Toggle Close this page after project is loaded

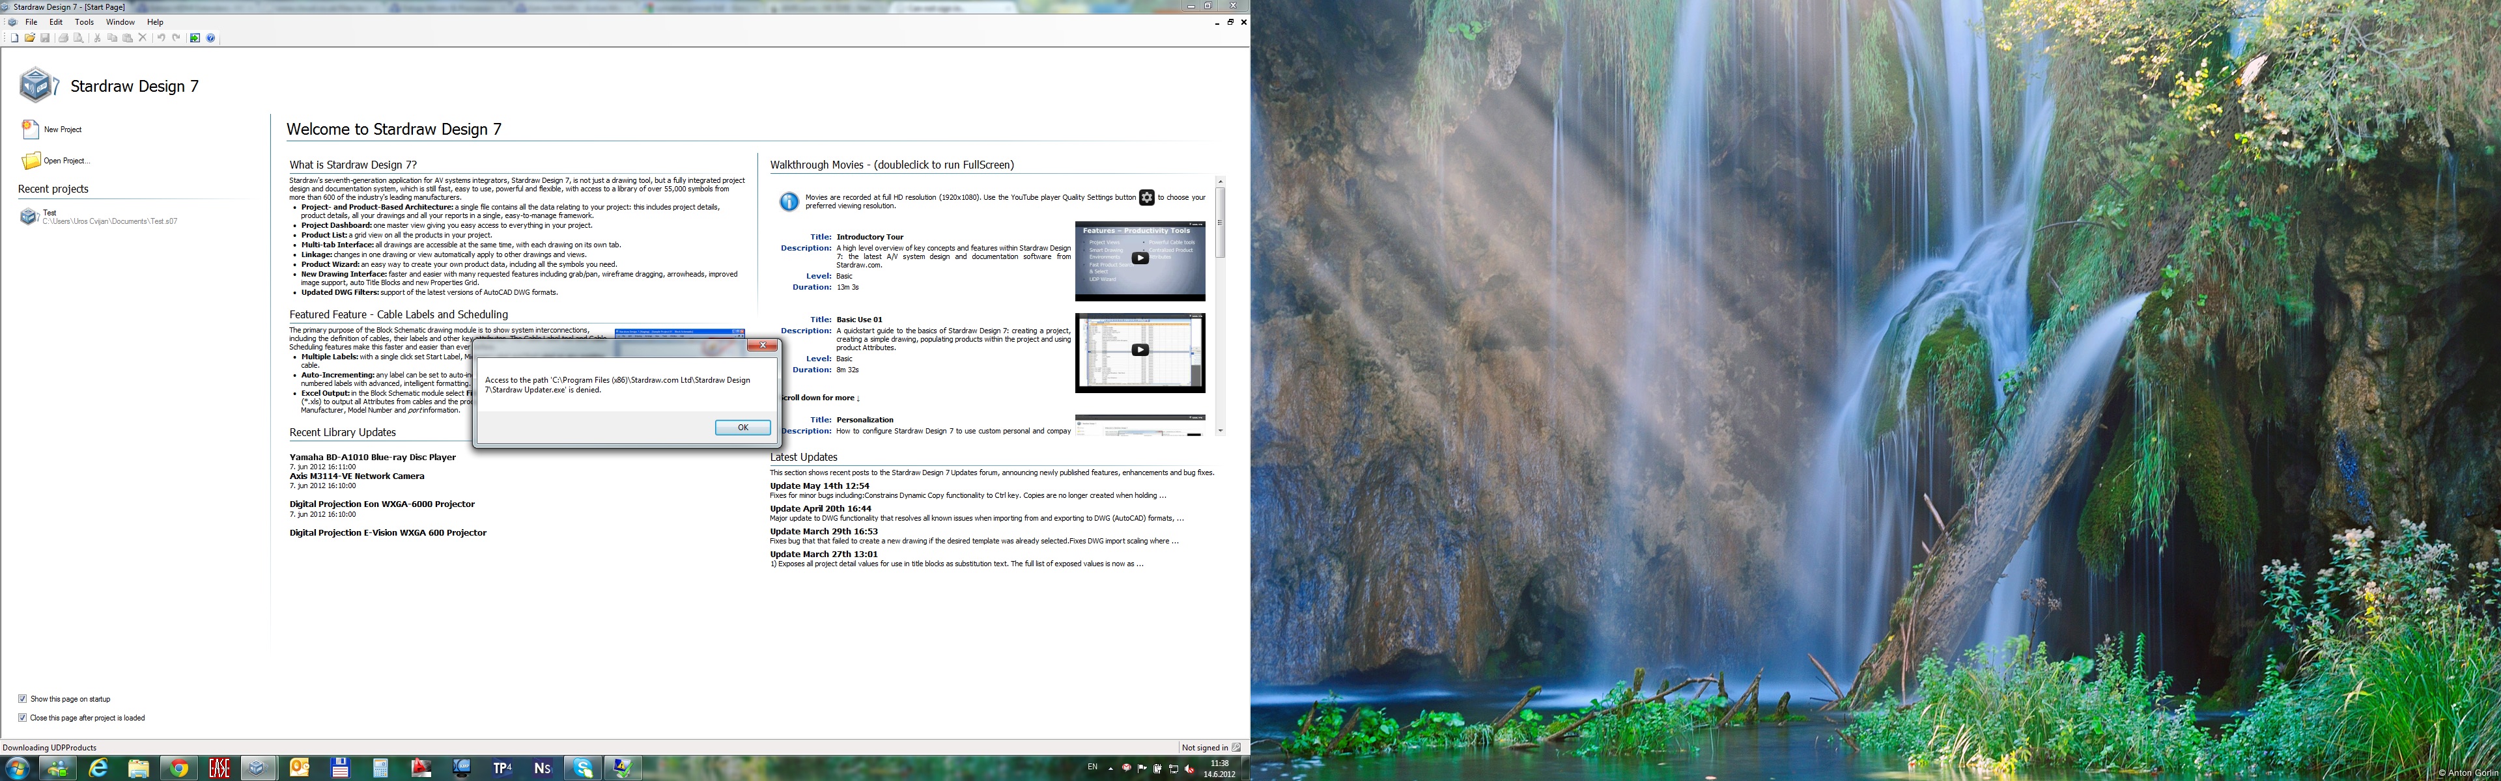point(22,718)
